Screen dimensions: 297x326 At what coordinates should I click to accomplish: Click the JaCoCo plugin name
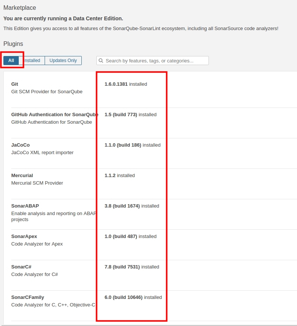tap(20, 145)
